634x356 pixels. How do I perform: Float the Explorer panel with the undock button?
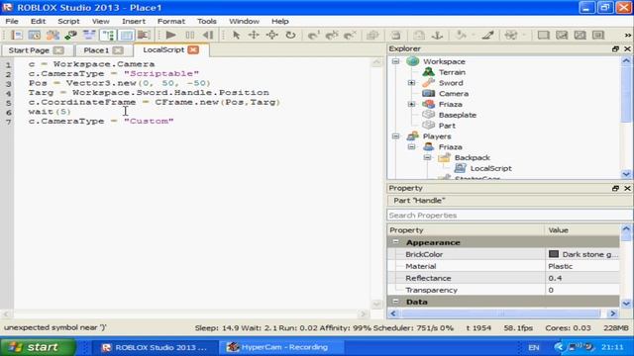tap(615, 48)
